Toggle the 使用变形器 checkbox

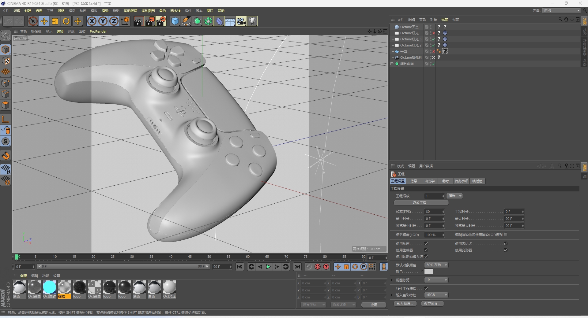point(506,250)
